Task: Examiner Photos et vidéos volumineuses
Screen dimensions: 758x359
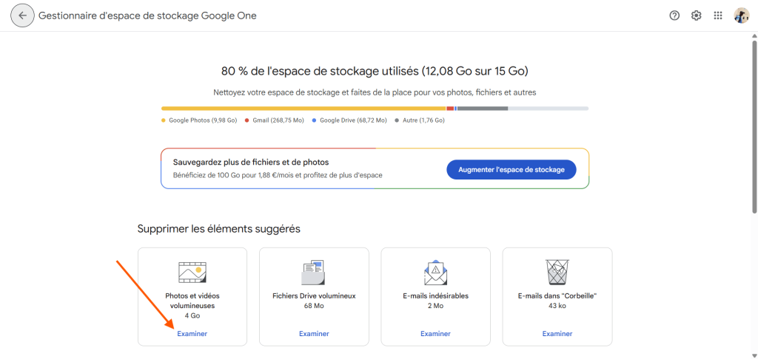Action: click(x=192, y=333)
